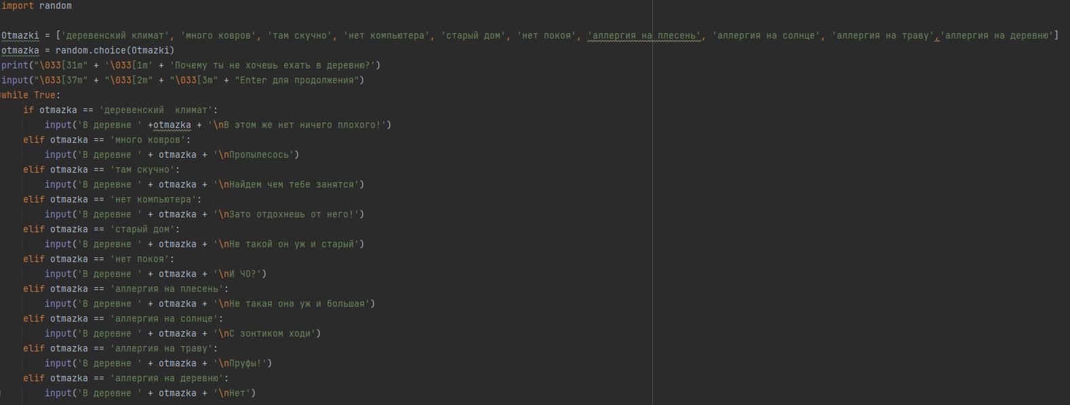Click the 'И ЧО?' string
This screenshot has height=405, width=1070.
tap(245, 274)
